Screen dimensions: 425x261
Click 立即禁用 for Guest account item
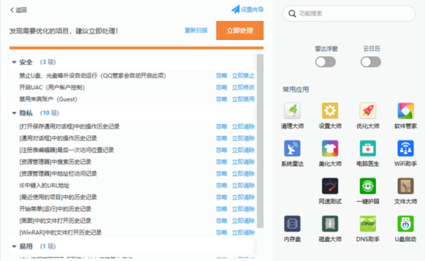(243, 99)
